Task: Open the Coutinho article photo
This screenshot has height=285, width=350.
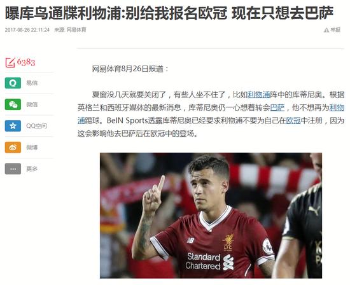Action: [x=211, y=216]
